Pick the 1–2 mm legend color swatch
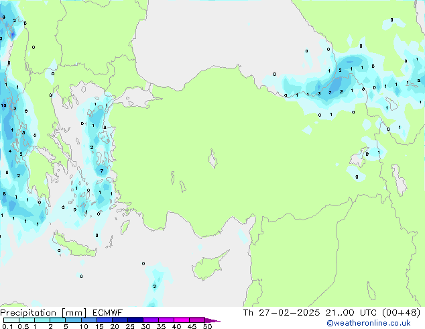This screenshot has width=425, height=329. pyautogui.click(x=42, y=320)
